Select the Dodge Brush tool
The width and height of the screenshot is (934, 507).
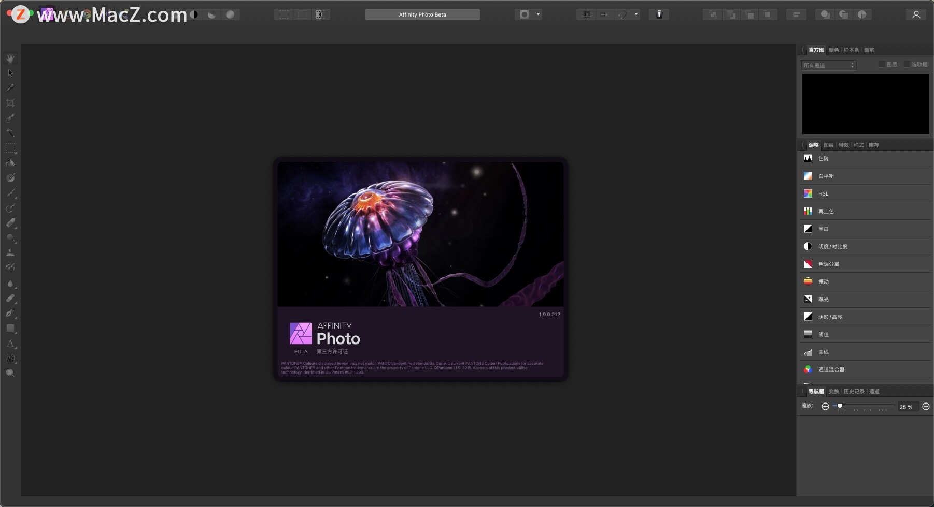[x=10, y=238]
